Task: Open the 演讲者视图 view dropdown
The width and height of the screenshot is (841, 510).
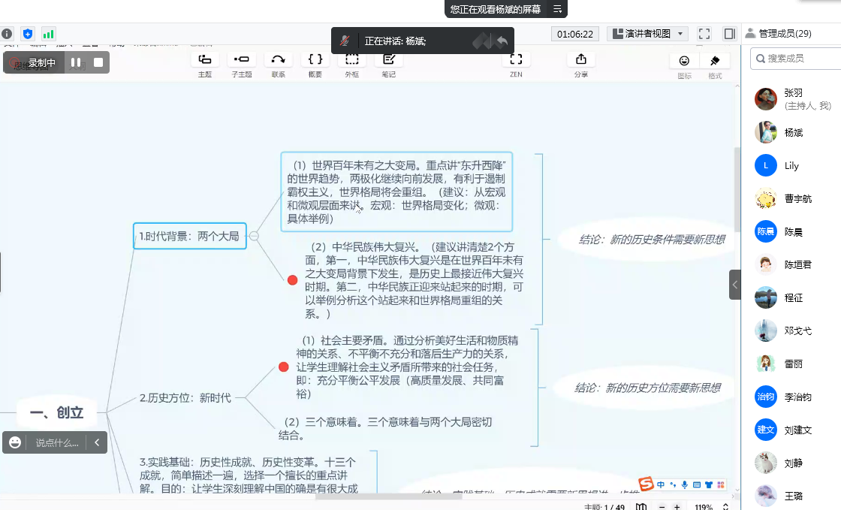Action: [647, 34]
